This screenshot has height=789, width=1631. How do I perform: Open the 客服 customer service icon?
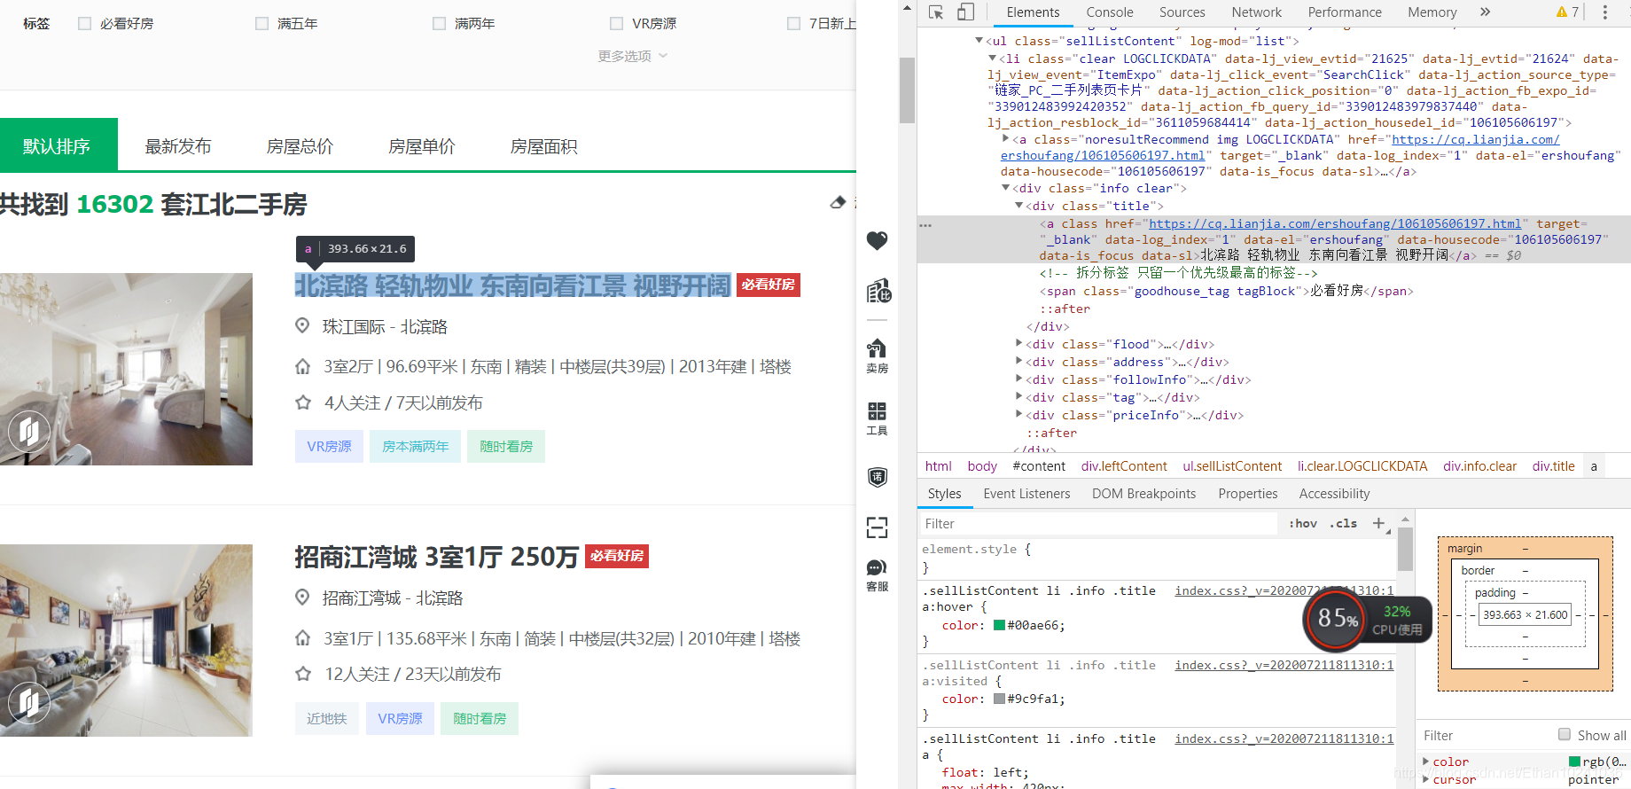pyautogui.click(x=877, y=575)
